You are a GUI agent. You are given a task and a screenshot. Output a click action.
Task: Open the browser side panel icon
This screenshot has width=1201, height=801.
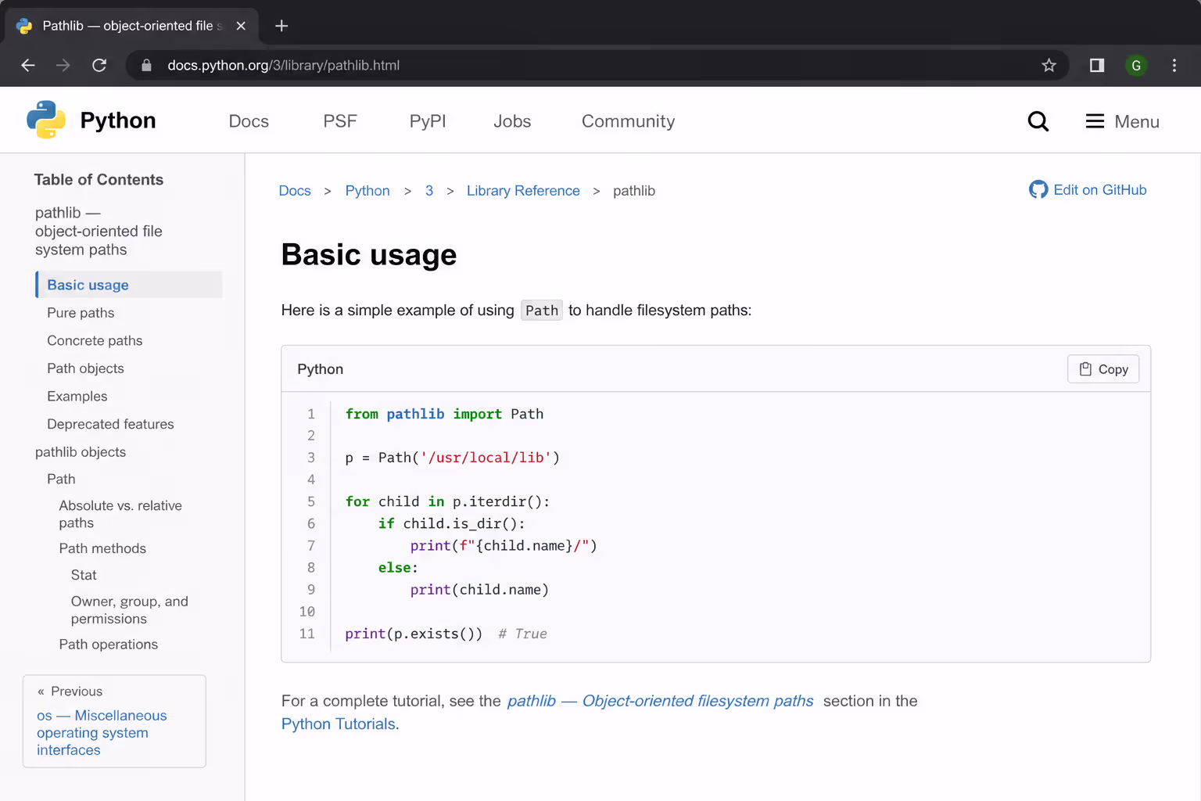pos(1097,66)
